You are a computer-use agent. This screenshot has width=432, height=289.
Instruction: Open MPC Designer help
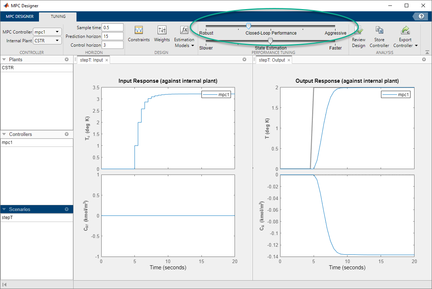pos(422,16)
